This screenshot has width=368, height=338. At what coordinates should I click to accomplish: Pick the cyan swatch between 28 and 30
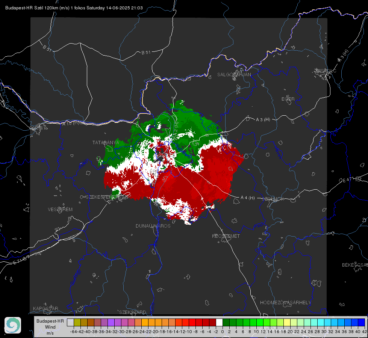coord(321,323)
